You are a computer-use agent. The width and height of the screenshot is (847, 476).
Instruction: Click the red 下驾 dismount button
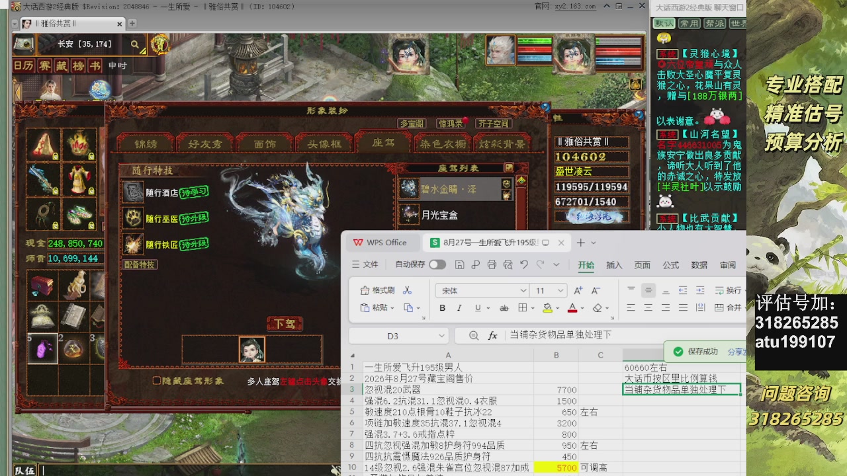[x=285, y=324]
